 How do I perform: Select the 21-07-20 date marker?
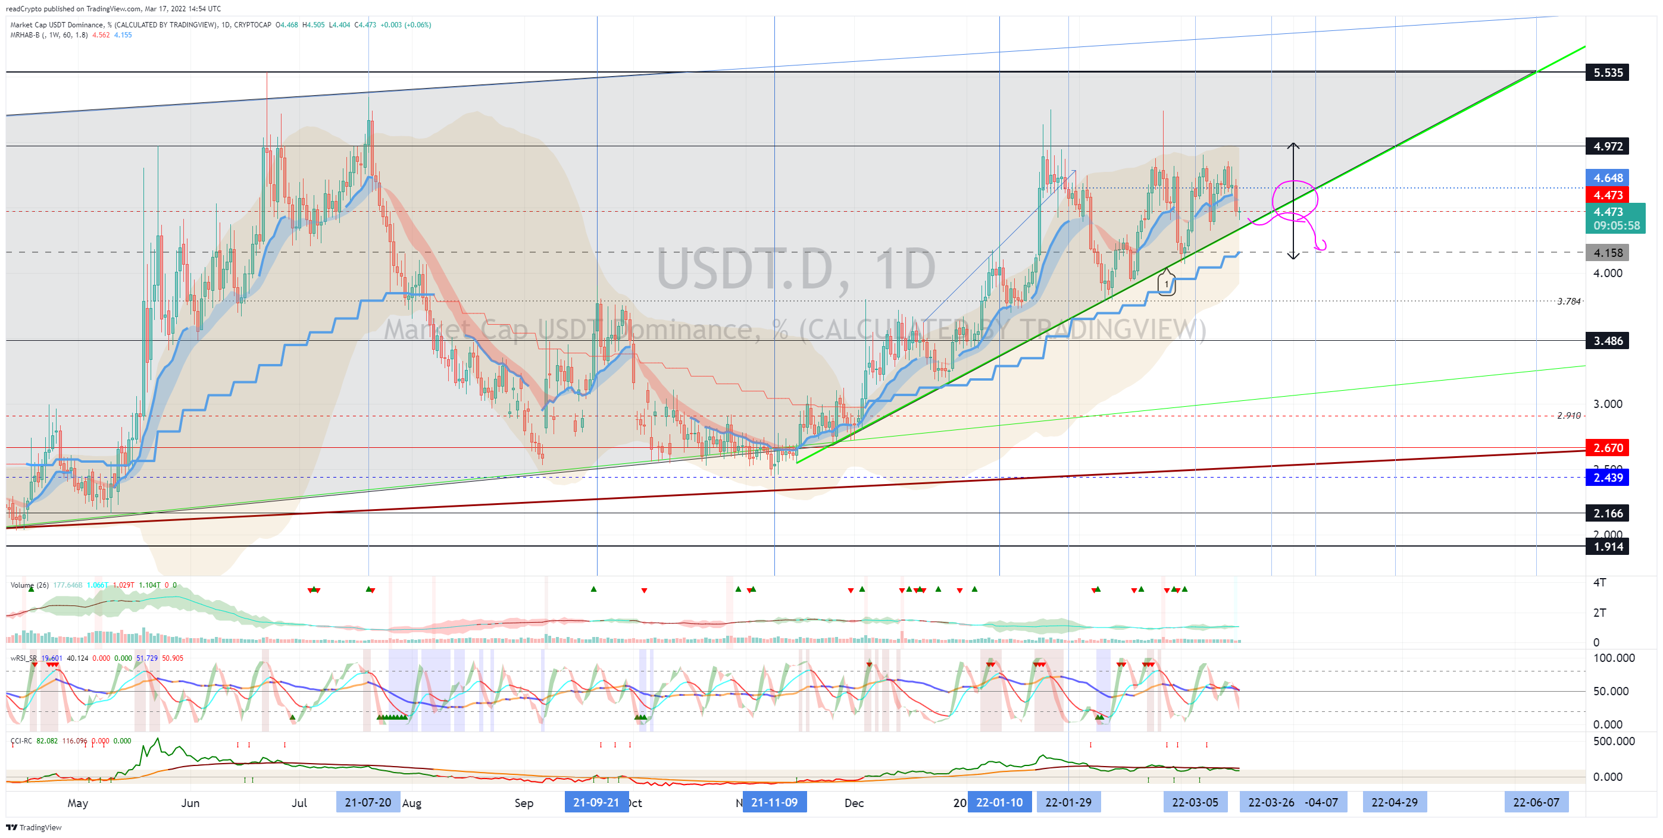368,802
